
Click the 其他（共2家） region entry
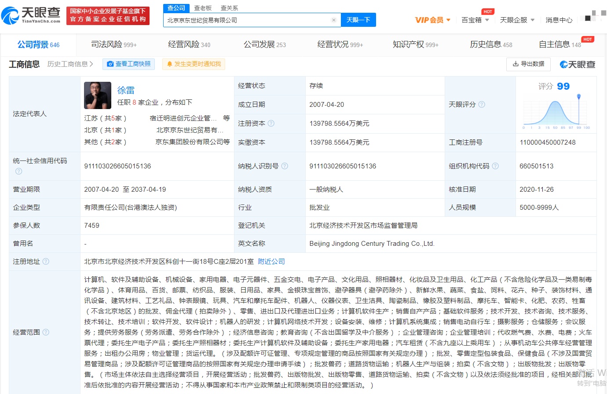[x=106, y=142]
